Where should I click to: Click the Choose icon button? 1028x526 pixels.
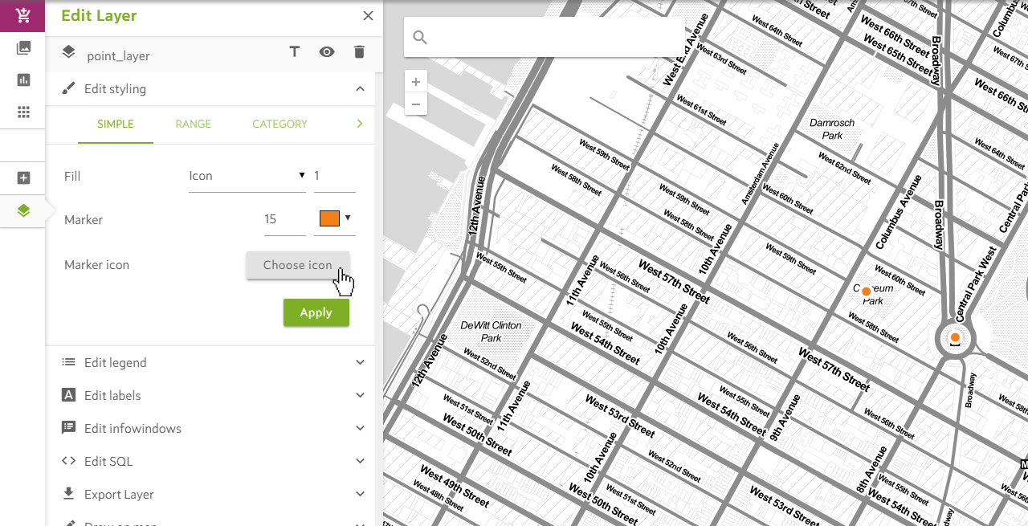coord(297,265)
